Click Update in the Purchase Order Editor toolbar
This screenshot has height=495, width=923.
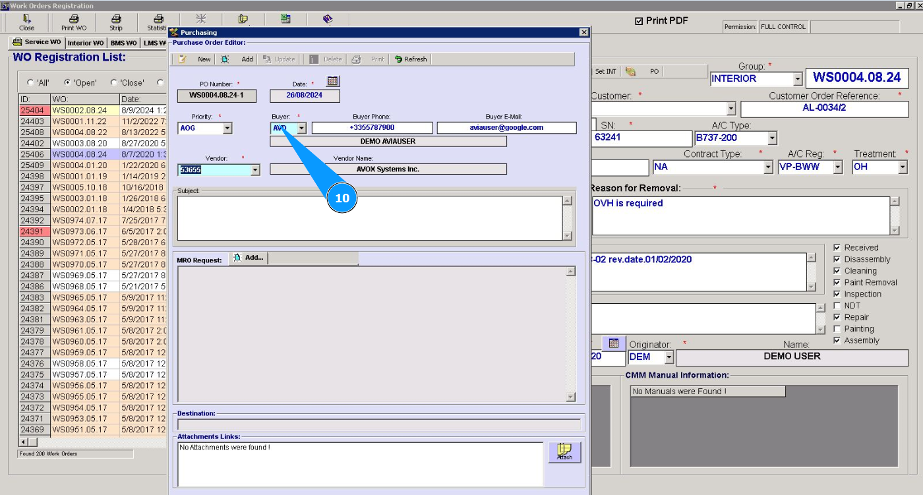pos(279,59)
